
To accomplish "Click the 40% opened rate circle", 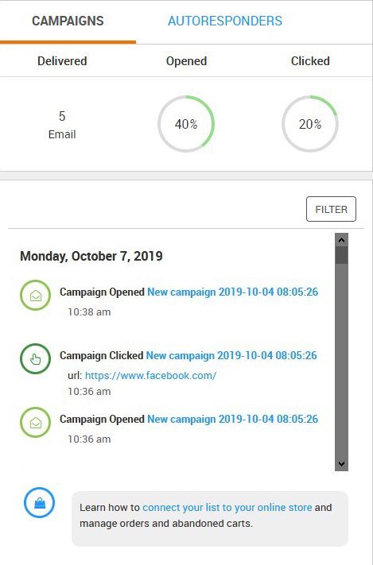I will [186, 124].
